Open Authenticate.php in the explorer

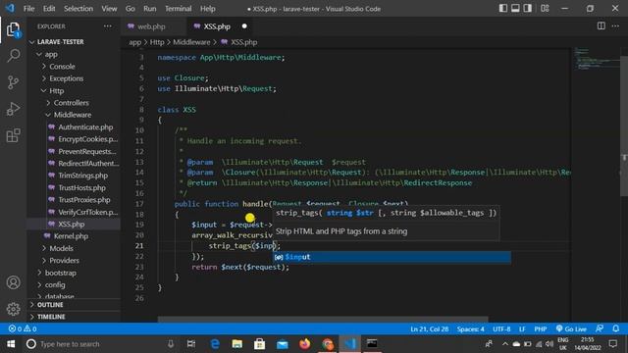tap(85, 127)
